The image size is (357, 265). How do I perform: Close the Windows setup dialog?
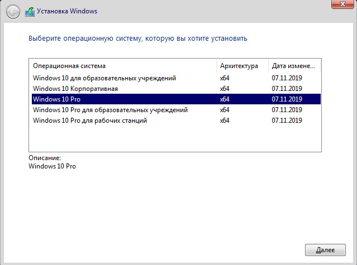click(x=342, y=4)
